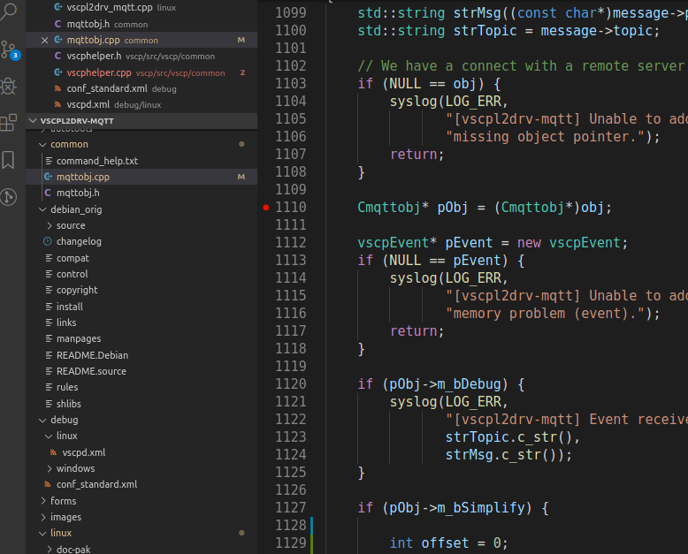
Task: Collapse the common folder
Action: [x=42, y=144]
